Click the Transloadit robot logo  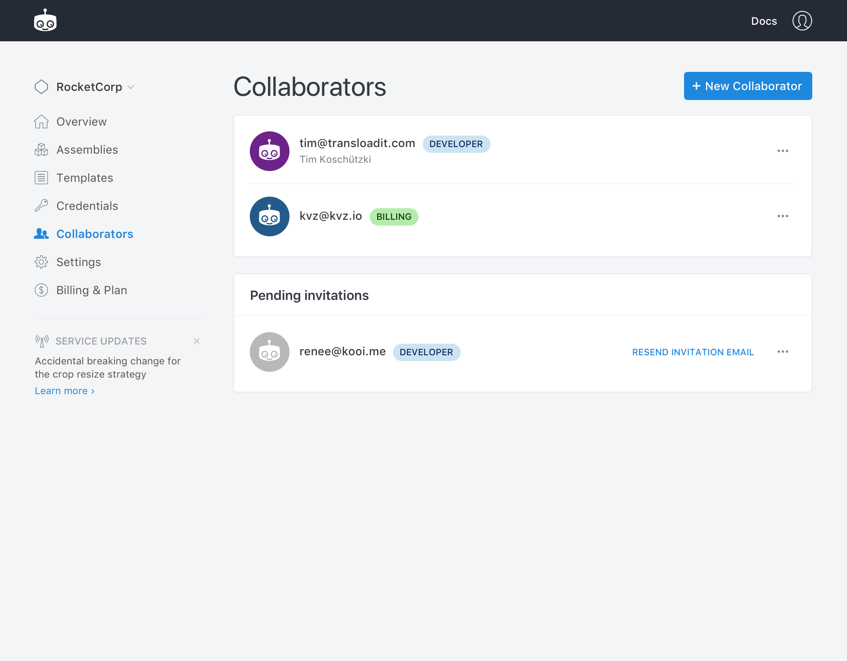(x=45, y=21)
